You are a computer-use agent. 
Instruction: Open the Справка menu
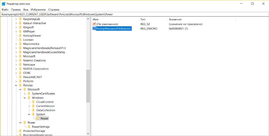point(54,9)
